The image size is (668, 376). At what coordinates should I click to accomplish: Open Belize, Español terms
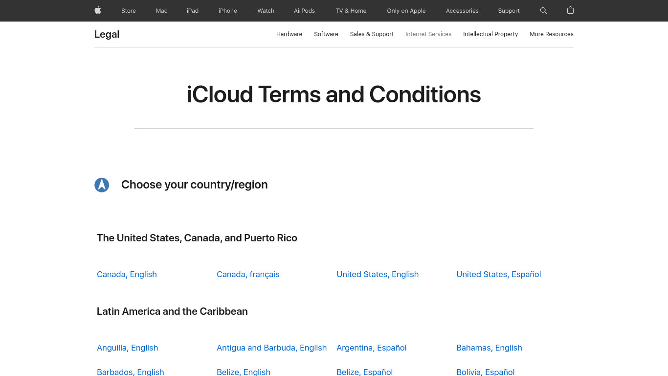tap(365, 372)
